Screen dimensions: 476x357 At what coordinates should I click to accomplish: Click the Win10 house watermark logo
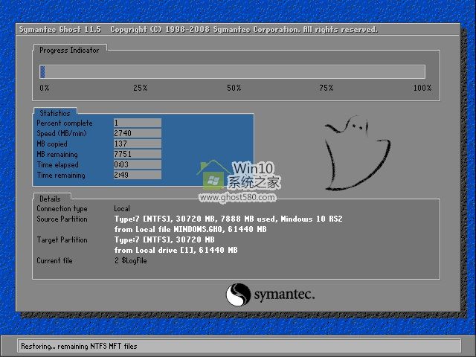(x=213, y=176)
